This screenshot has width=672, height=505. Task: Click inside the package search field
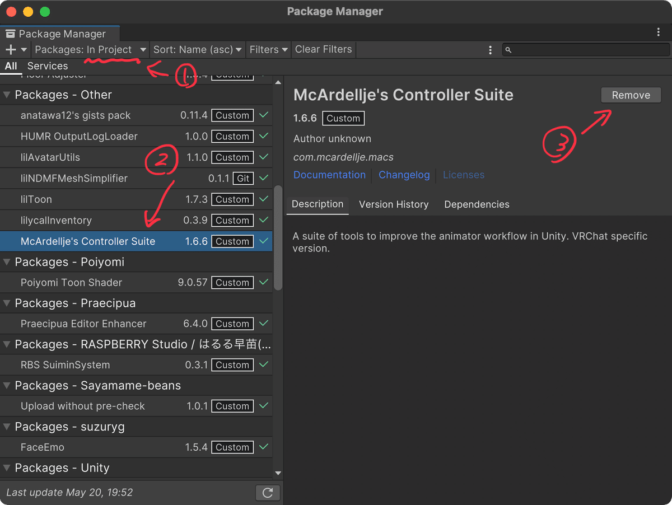585,50
